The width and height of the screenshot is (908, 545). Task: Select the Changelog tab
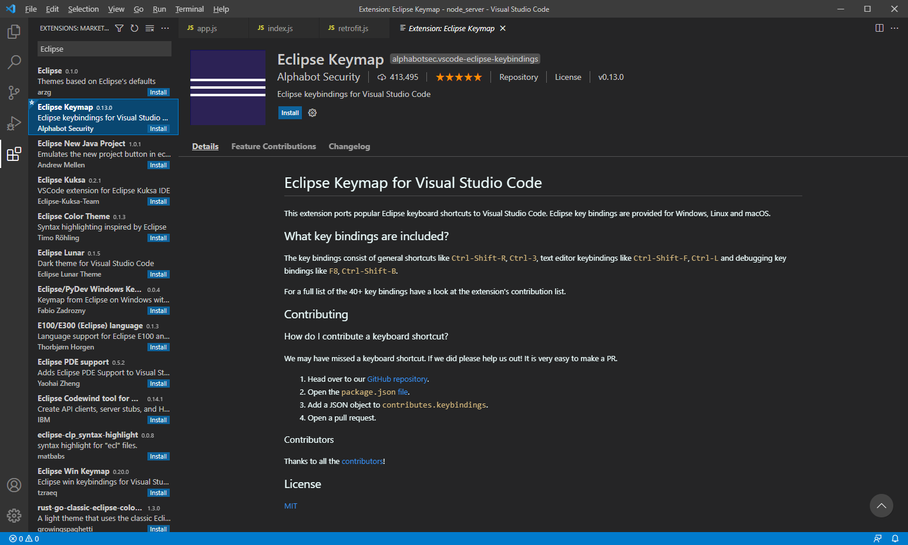pos(349,146)
